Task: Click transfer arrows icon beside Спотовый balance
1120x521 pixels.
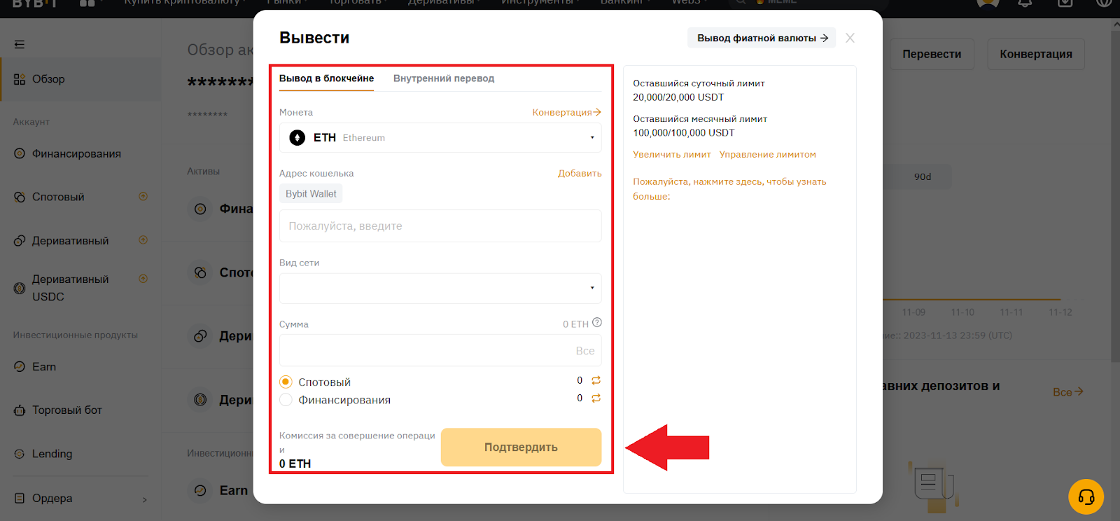Action: pos(596,380)
